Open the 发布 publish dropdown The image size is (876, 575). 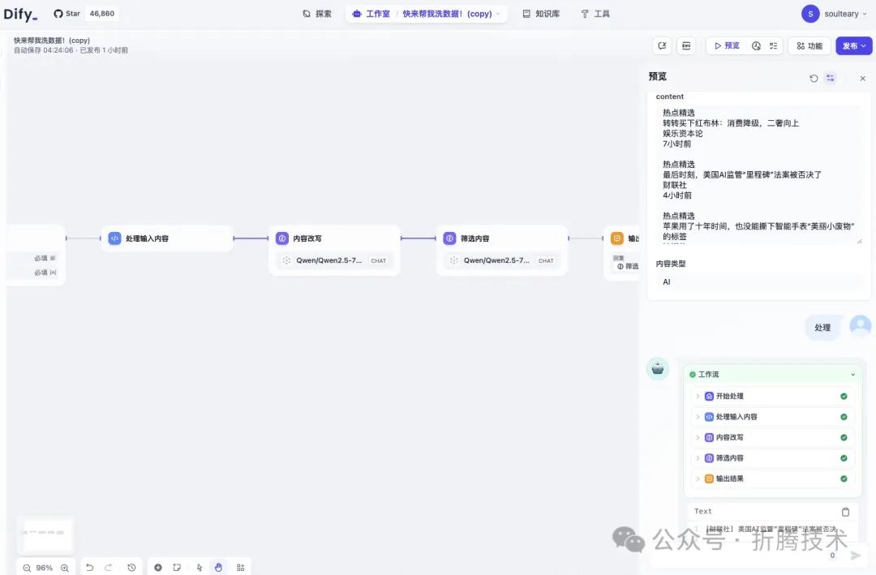click(x=852, y=45)
